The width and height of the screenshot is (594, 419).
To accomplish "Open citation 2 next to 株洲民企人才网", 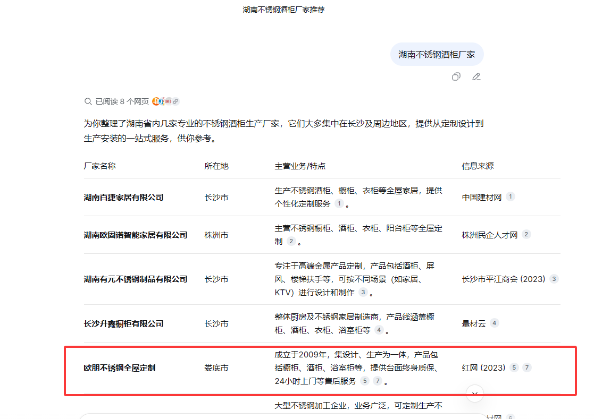I will (526, 234).
